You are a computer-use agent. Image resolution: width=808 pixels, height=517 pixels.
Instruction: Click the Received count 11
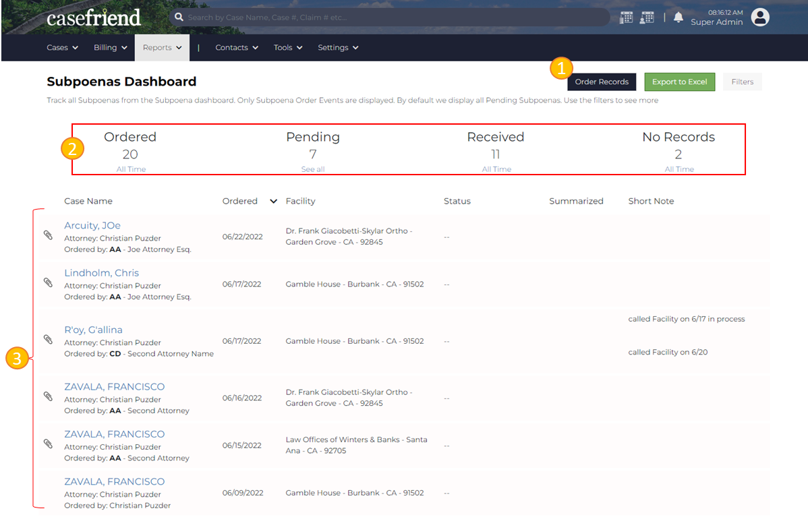(496, 154)
